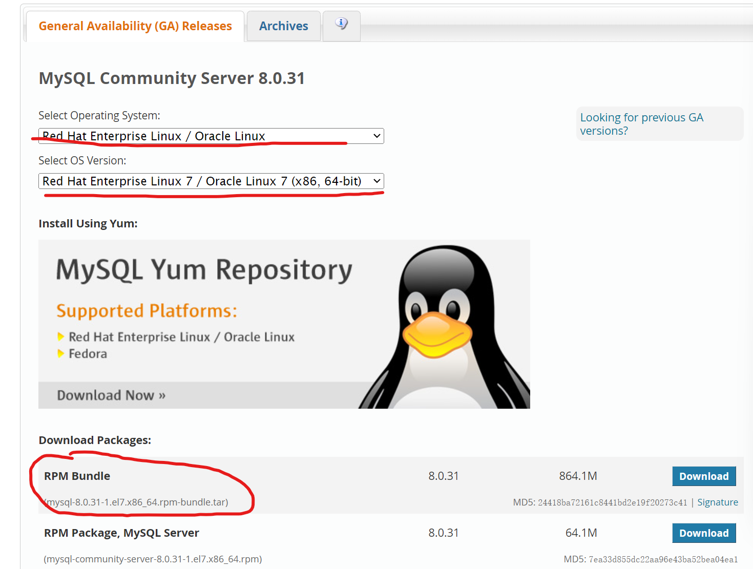The image size is (753, 569).
Task: Click the Fedora bullet in banner
Action: (82, 354)
